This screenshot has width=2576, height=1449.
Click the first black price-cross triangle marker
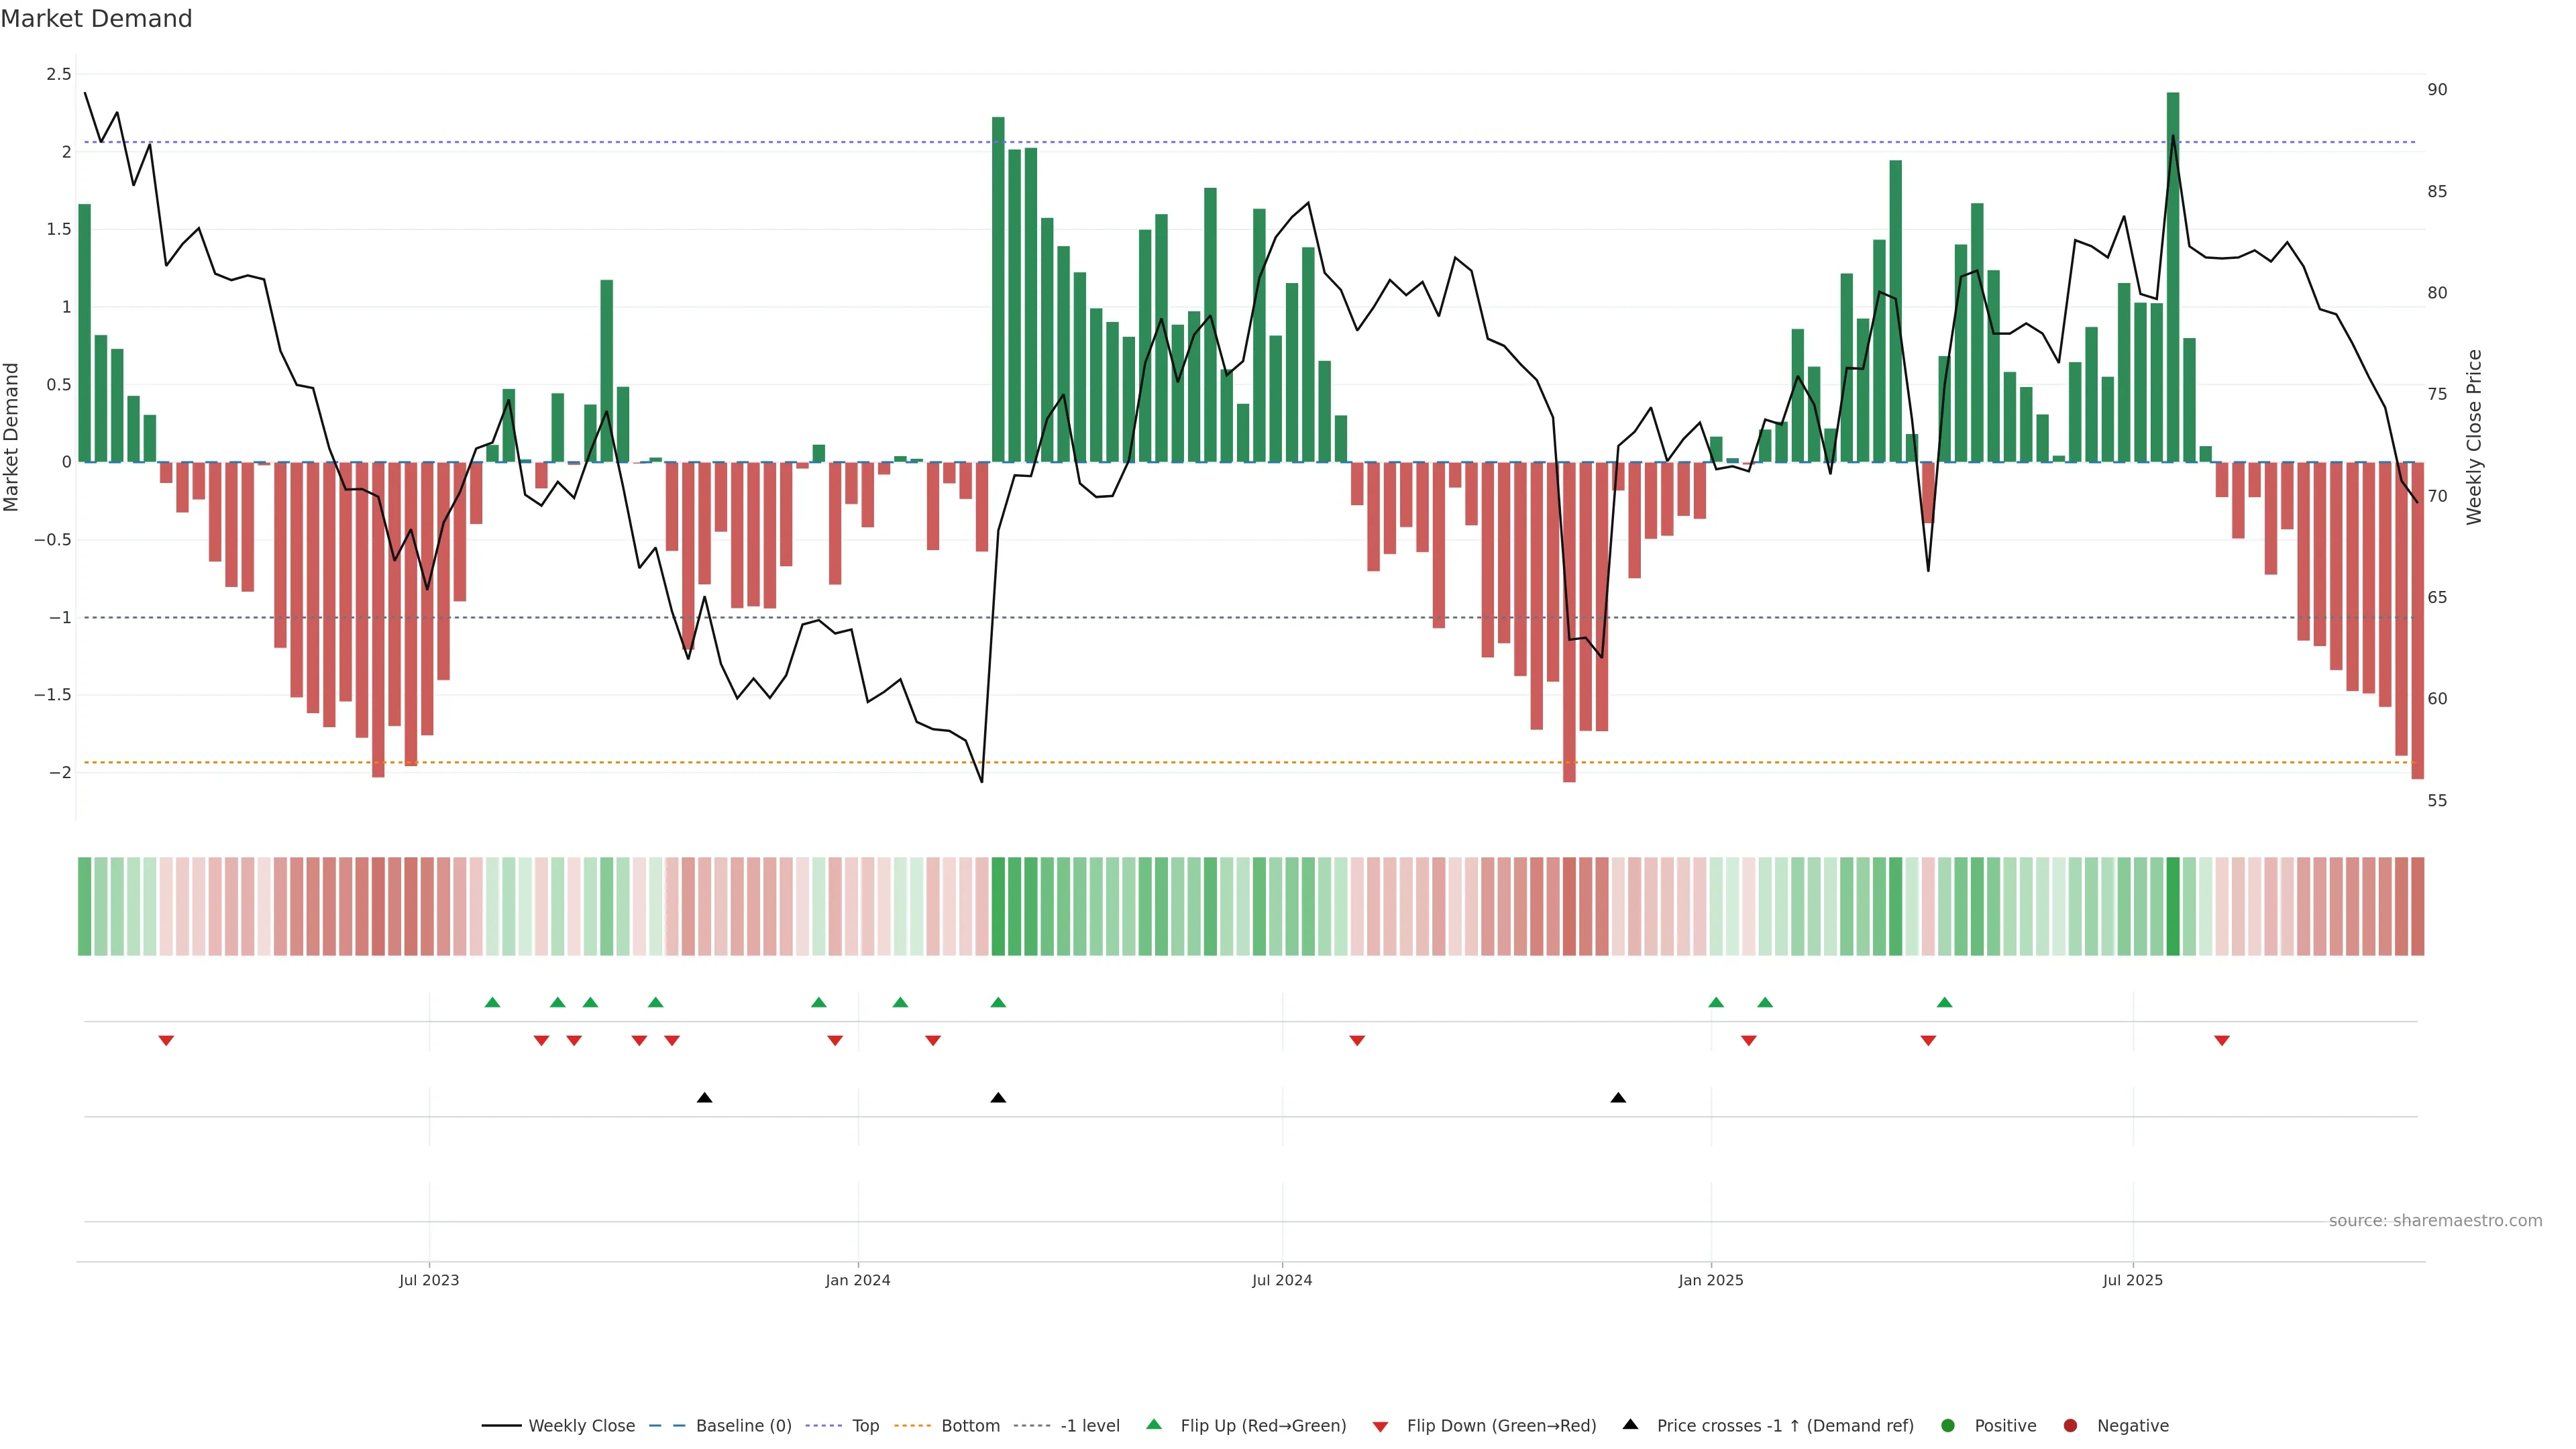[704, 1098]
